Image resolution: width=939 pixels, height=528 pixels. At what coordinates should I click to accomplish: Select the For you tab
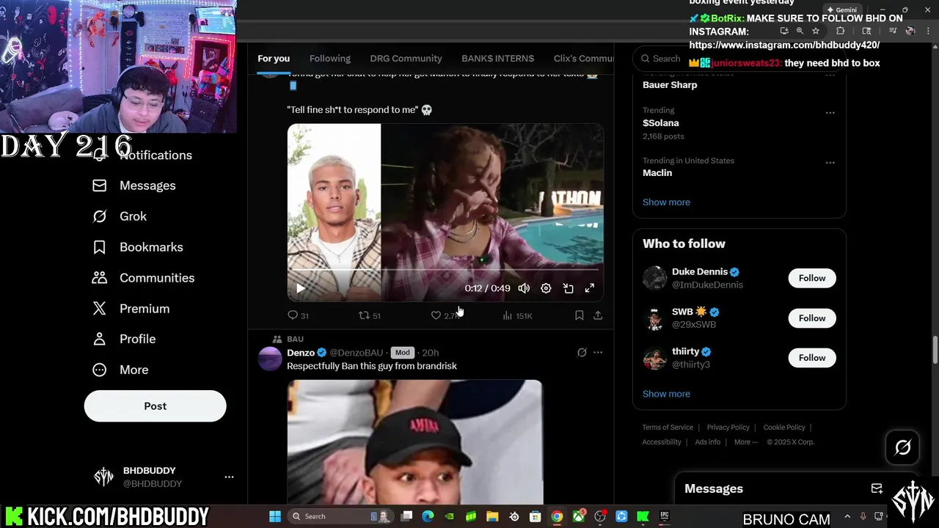274,59
